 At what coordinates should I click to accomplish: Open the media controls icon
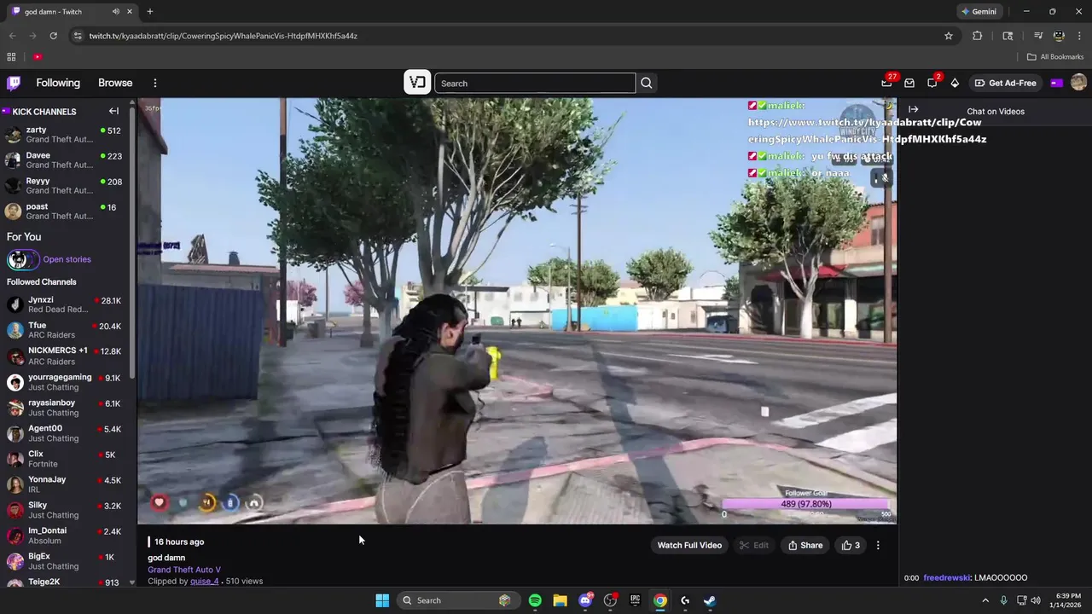pyautogui.click(x=1038, y=36)
